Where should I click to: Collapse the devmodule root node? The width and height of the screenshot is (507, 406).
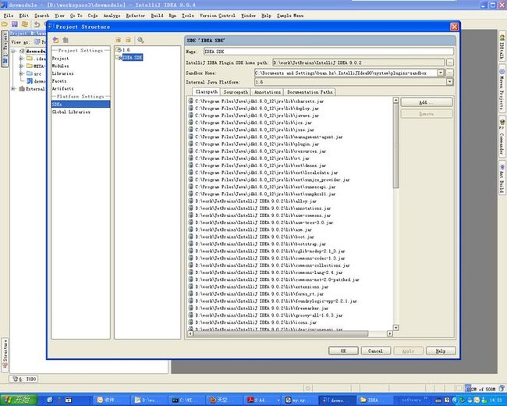point(13,52)
